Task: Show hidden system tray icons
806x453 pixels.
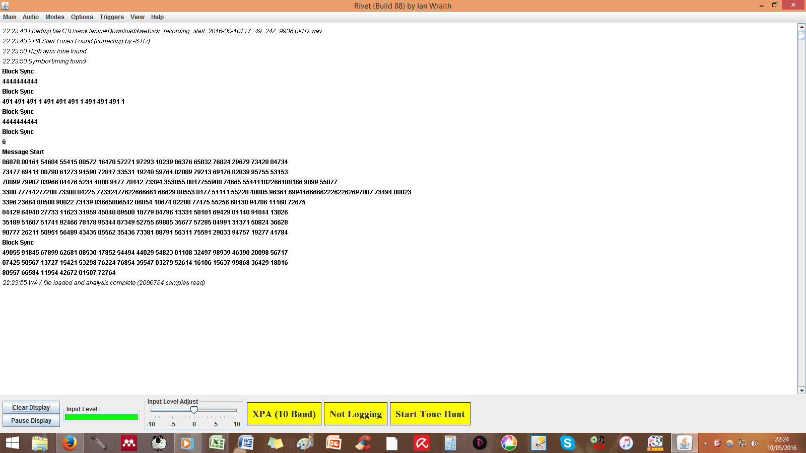Action: (705, 443)
